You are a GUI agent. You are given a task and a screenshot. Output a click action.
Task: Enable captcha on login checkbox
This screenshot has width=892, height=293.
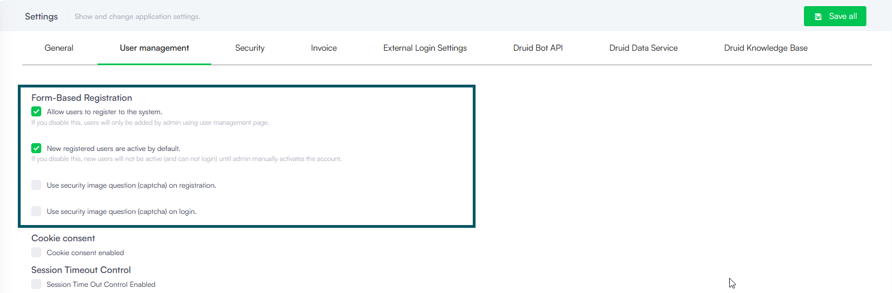36,211
